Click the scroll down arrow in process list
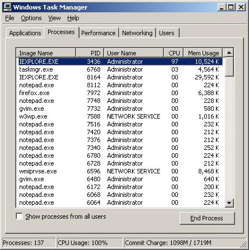The width and height of the screenshot is (249, 250). [229, 202]
